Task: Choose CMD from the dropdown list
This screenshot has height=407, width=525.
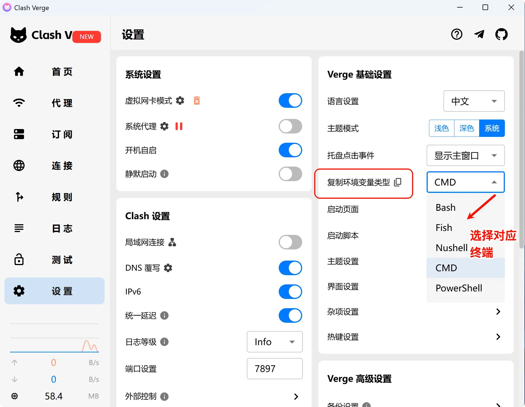Action: click(466, 268)
